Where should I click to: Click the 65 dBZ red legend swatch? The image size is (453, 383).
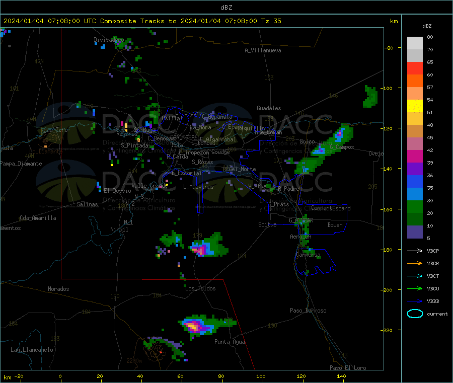pyautogui.click(x=415, y=68)
